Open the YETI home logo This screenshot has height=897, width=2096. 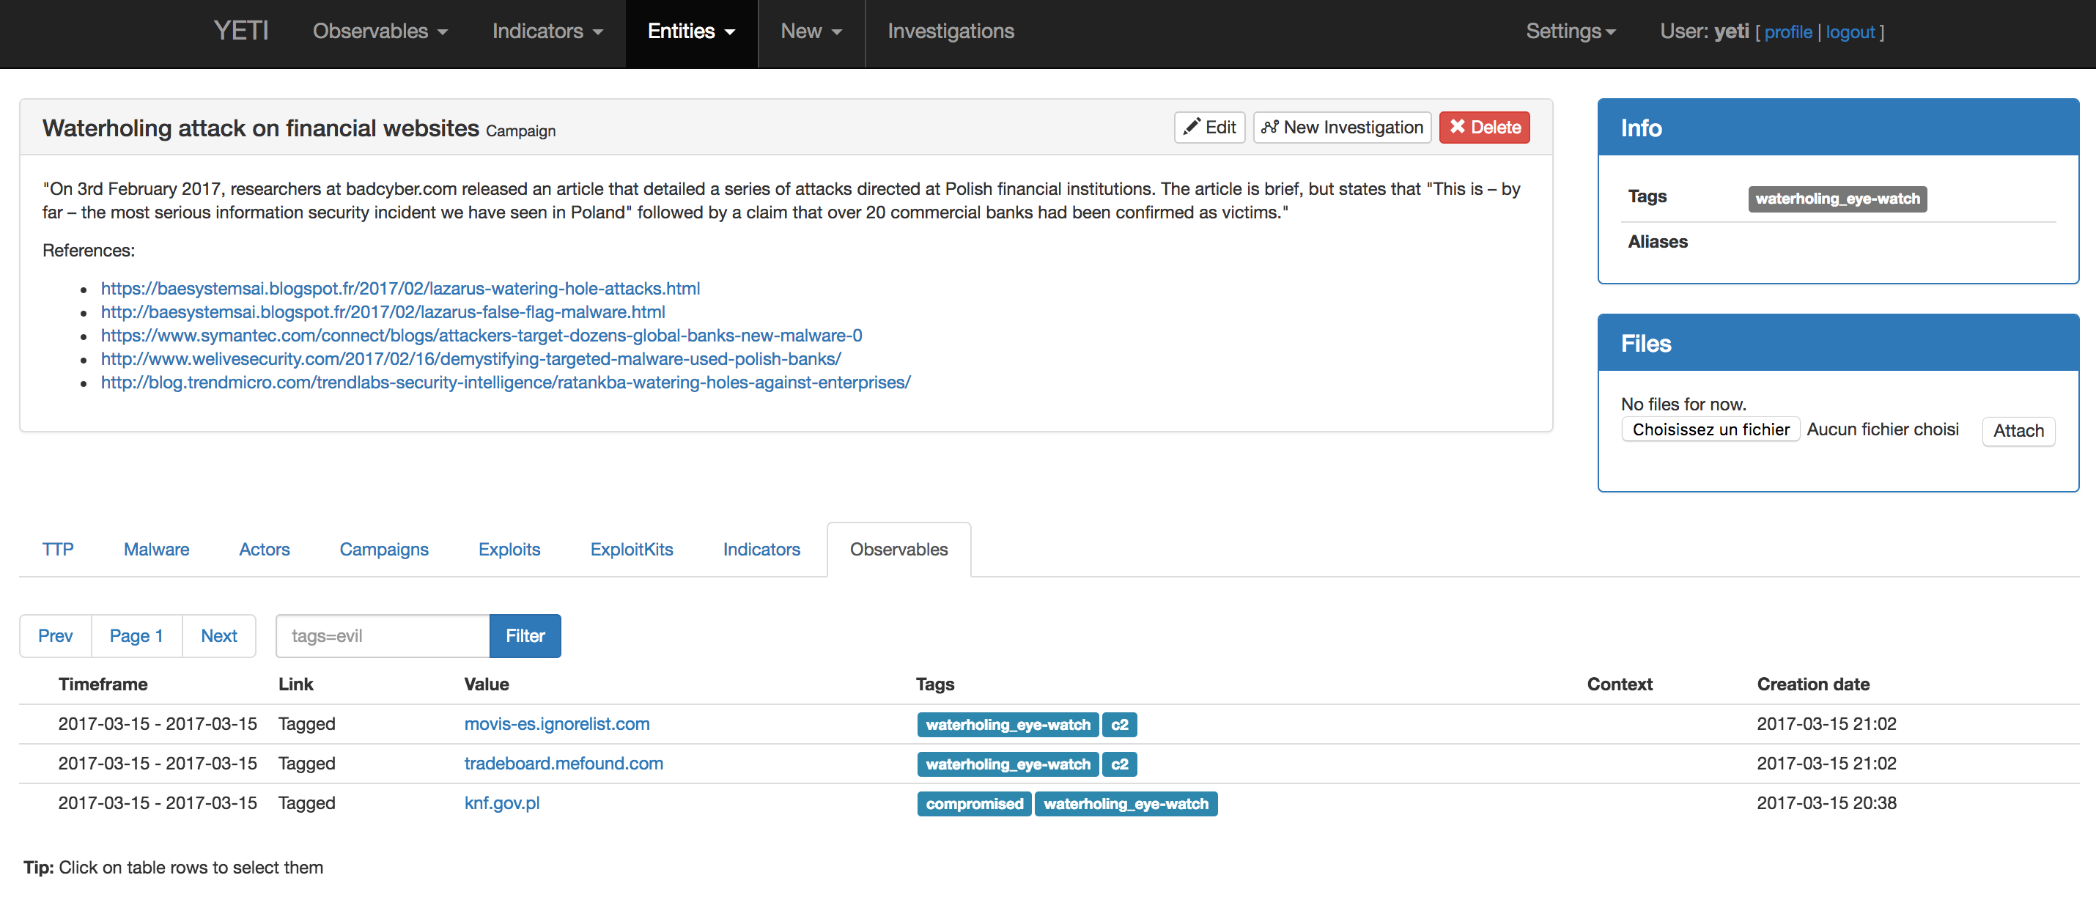240,31
